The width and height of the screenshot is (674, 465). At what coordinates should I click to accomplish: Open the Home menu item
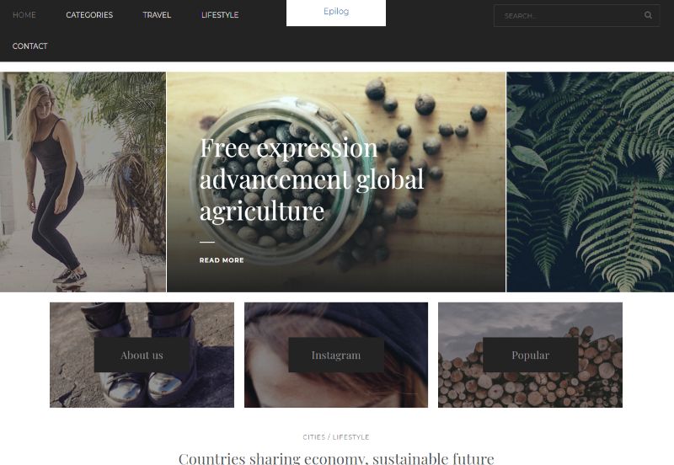point(24,15)
